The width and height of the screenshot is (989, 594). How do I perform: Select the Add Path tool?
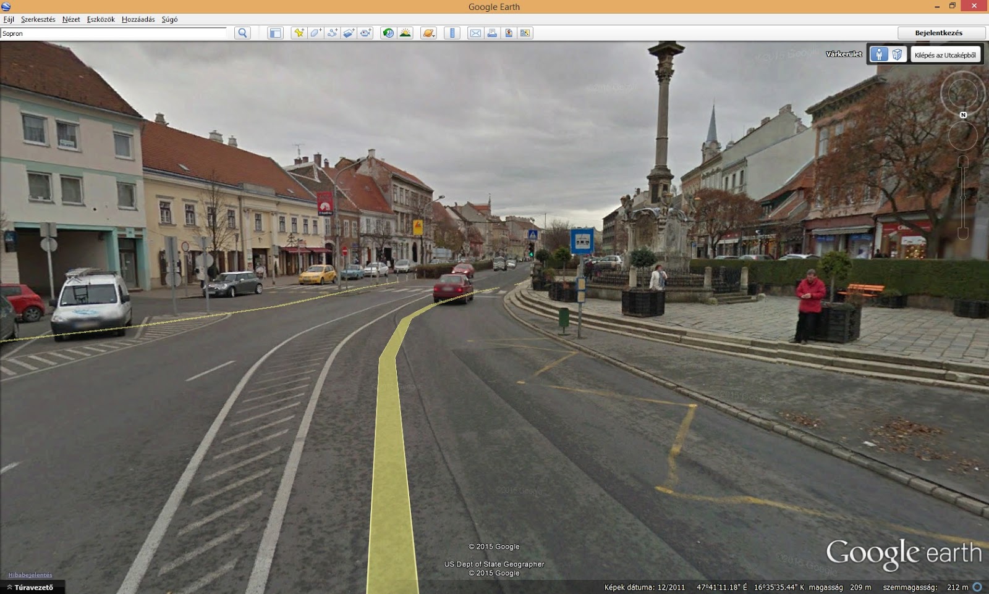[332, 33]
